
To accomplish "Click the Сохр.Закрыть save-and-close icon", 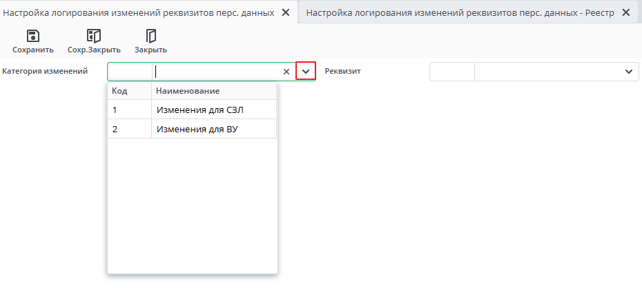I will [x=94, y=36].
